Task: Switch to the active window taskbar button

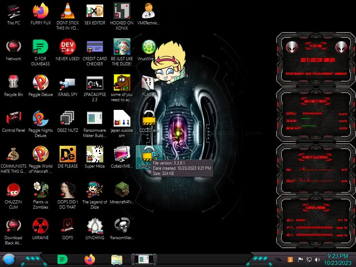Action: 144,259
